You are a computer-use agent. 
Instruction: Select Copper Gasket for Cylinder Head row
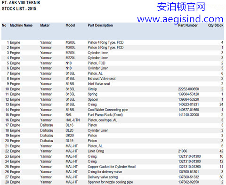point(113,167)
